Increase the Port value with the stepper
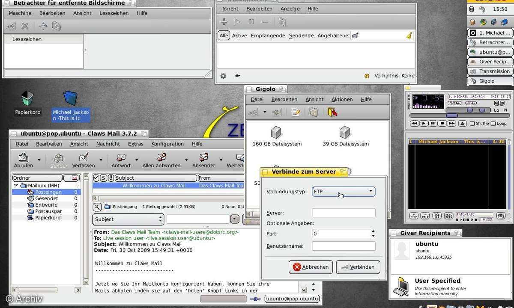Screen dimensions: 514x308 pyautogui.click(x=373, y=231)
